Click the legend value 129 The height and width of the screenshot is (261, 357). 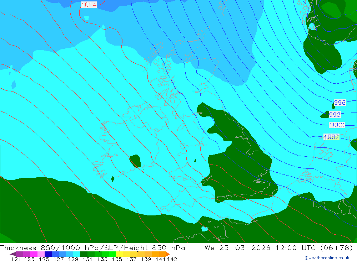click(x=73, y=259)
